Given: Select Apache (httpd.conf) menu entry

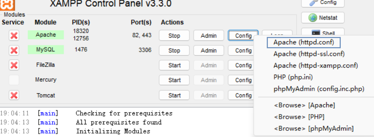Looking at the screenshot, I should 304,43.
